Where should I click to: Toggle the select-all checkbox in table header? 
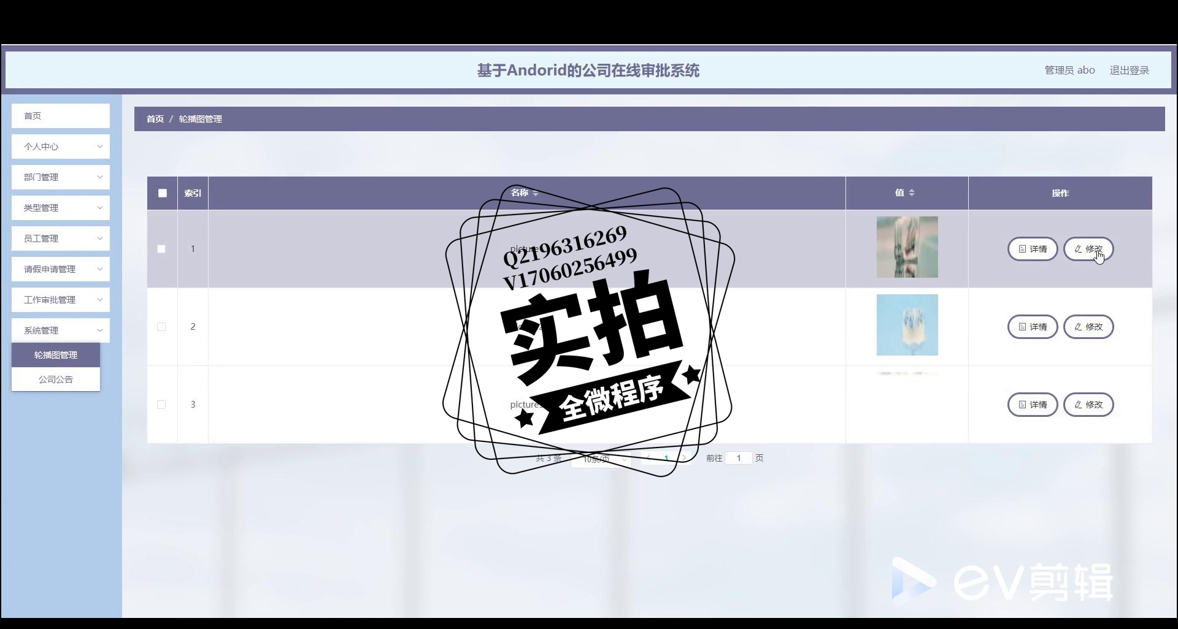pyautogui.click(x=163, y=193)
